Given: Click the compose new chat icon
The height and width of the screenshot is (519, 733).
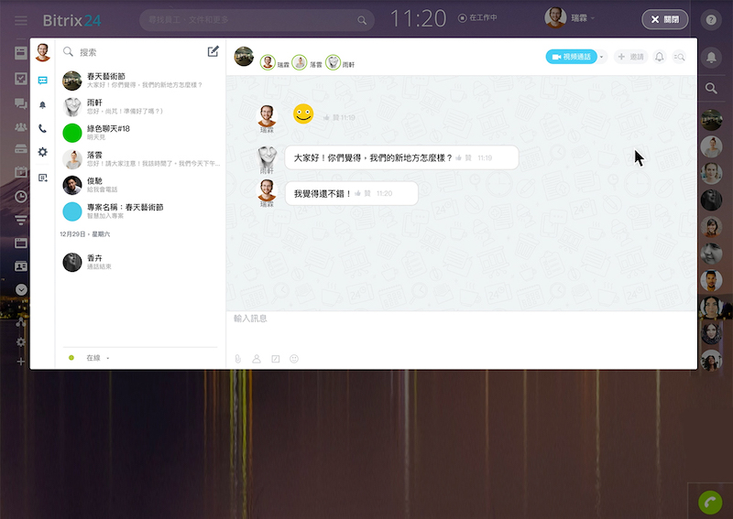Looking at the screenshot, I should [213, 51].
